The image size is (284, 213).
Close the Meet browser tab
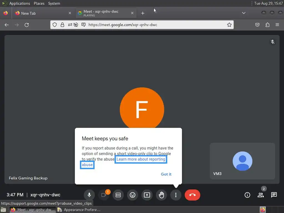point(132,13)
